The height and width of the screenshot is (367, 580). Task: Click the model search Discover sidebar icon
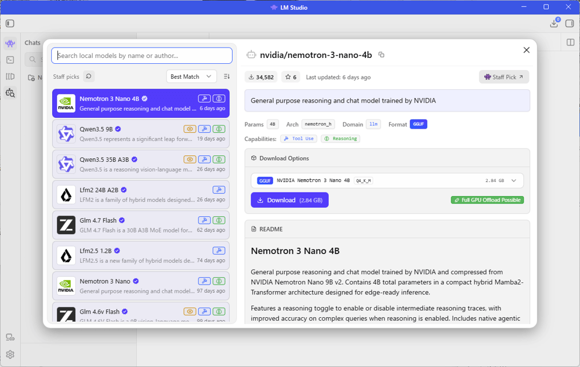[x=10, y=93]
